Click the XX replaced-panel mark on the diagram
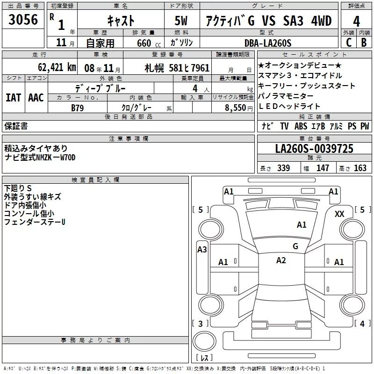Image resolution: width=374 pixels, height=374 pixels. click(339, 214)
